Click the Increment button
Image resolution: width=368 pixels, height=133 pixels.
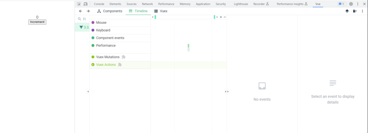(37, 22)
